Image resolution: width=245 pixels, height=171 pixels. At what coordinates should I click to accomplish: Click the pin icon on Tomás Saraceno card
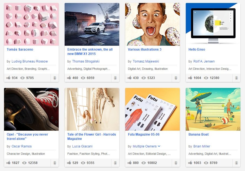coord(55,78)
